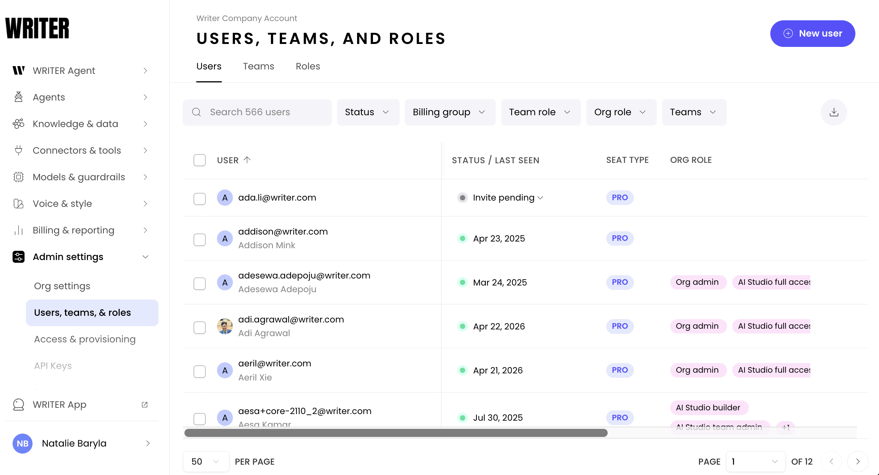Open Access & provisioning settings

point(85,339)
